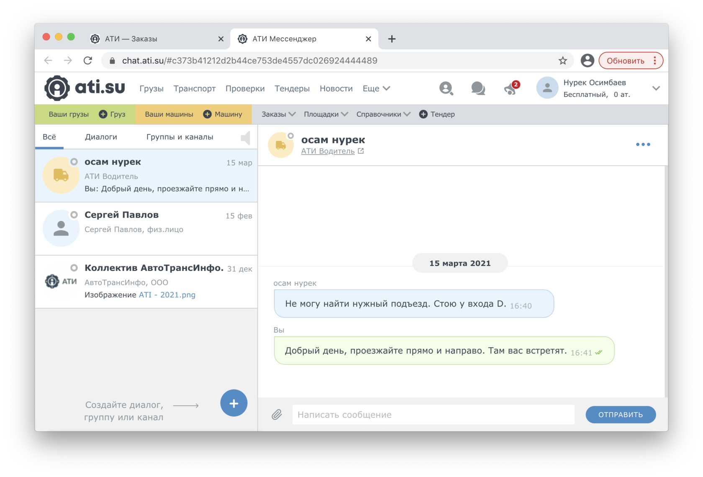
Task: Close the АТИ Мессенджер tab
Action: (x=368, y=39)
